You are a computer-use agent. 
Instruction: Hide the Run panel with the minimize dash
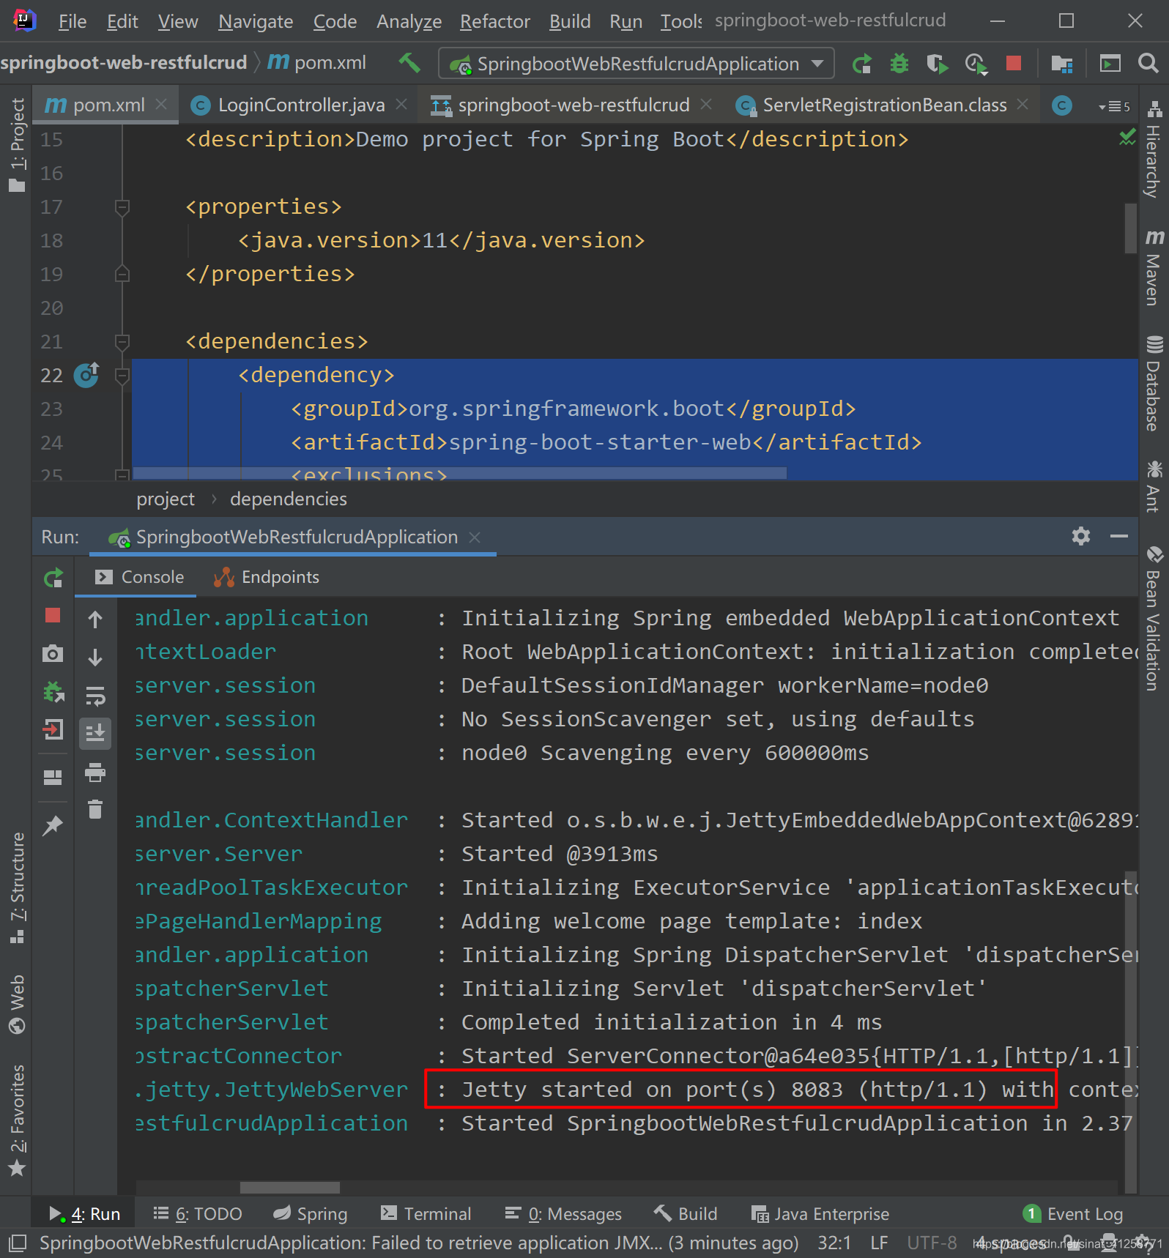[x=1119, y=536]
